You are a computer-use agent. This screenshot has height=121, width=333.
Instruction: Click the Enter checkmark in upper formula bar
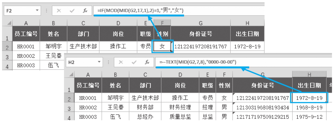pos(72,11)
